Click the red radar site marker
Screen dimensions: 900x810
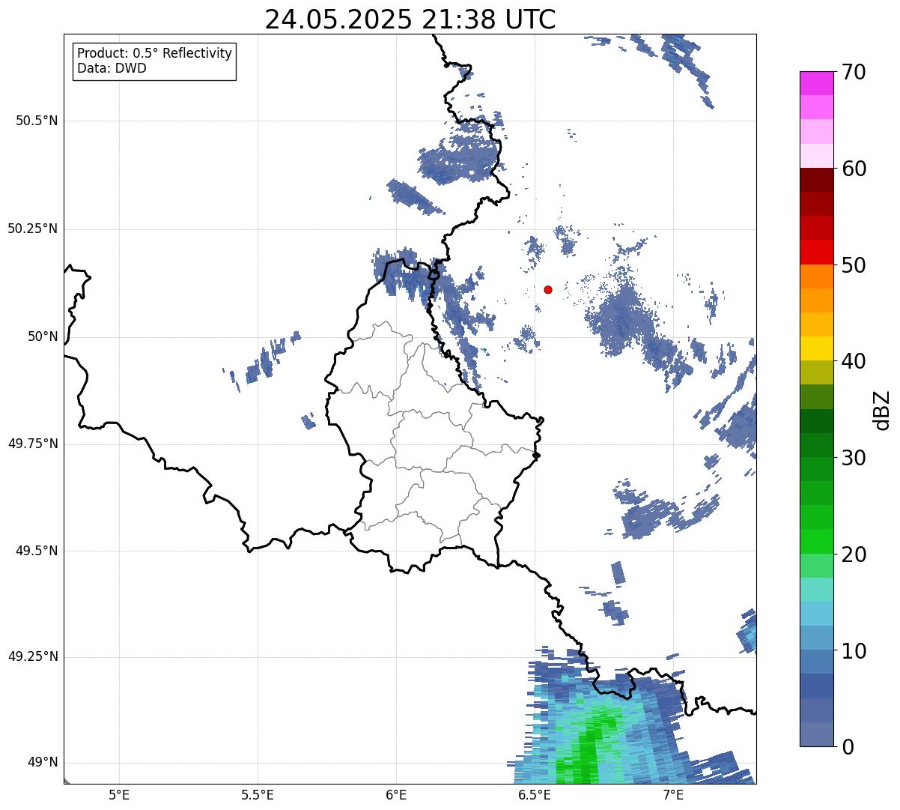click(x=548, y=289)
